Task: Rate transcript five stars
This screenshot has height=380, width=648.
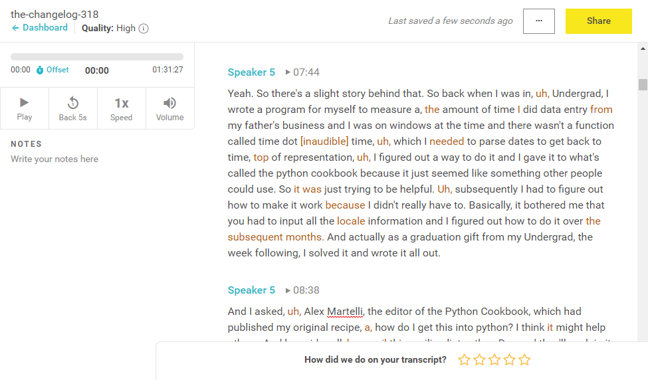Action: (525, 360)
